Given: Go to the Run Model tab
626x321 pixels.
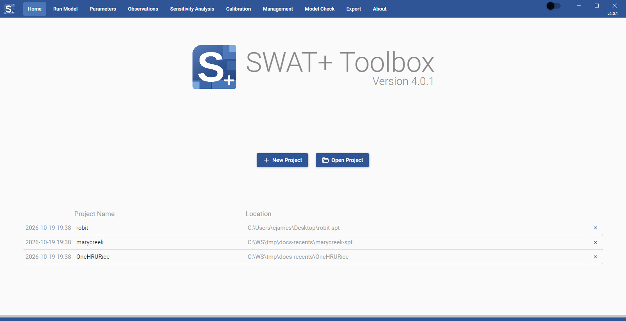Looking at the screenshot, I should pos(65,9).
